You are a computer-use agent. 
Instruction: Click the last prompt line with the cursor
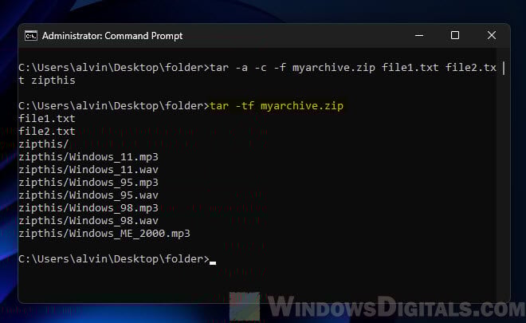pos(117,259)
